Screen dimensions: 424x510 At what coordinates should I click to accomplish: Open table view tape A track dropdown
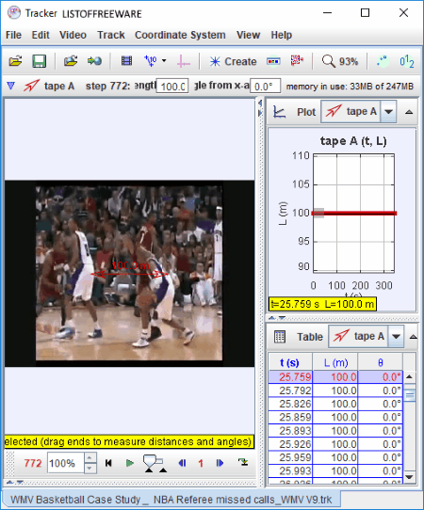(396, 336)
